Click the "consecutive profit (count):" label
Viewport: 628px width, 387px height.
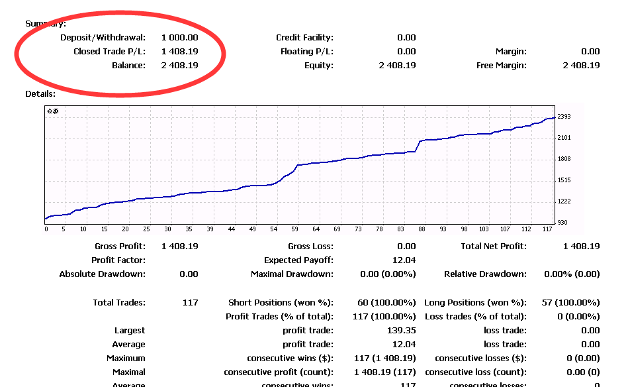point(279,372)
